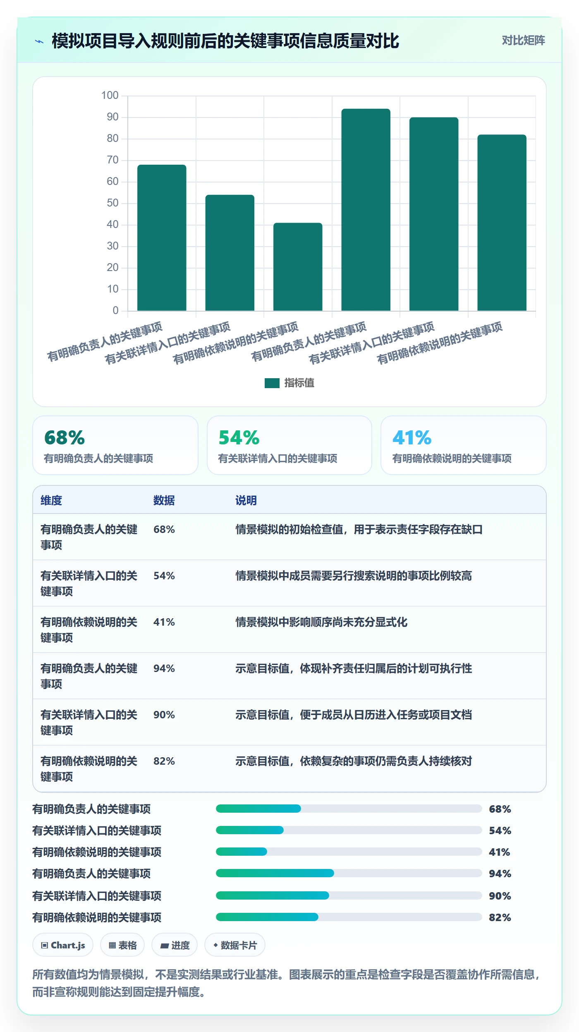This screenshot has width=579, height=1032.
Task: Click the y-axis tick label 50
Action: [x=112, y=203]
